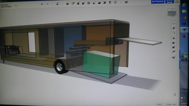Select the Orbit navigation tool

174,28
